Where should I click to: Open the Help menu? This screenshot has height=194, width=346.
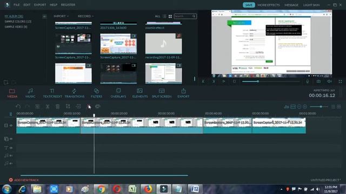(x=54, y=5)
